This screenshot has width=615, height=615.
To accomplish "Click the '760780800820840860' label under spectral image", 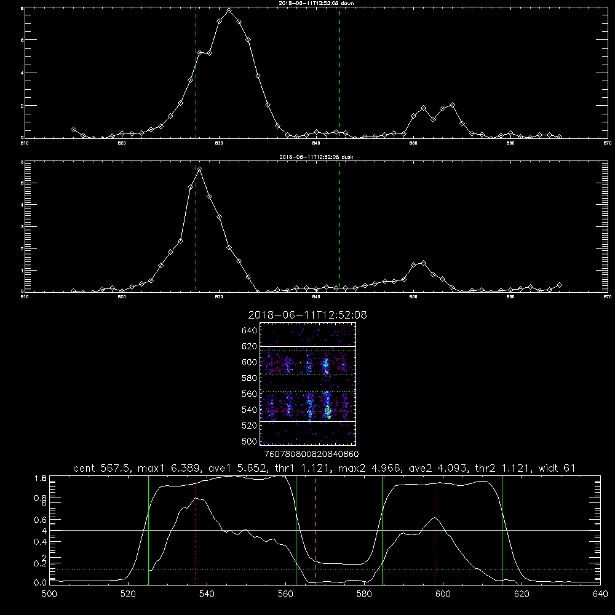I will pos(311,454).
